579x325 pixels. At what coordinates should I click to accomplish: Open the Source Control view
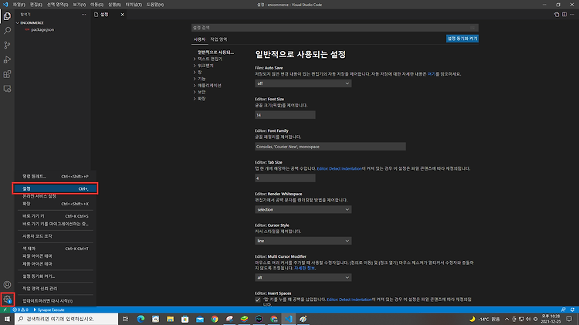click(7, 45)
